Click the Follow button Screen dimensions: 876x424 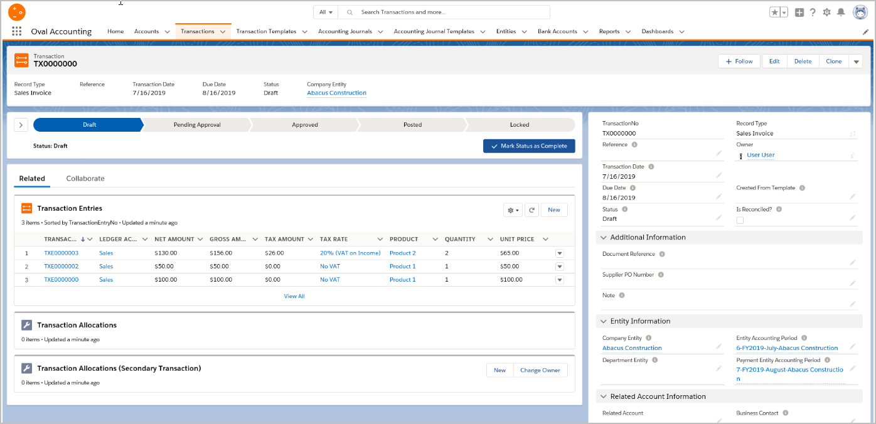tap(739, 61)
